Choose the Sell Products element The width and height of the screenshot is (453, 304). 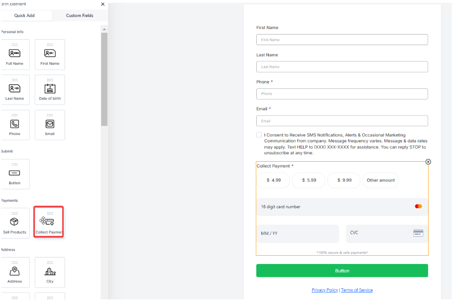coord(15,223)
